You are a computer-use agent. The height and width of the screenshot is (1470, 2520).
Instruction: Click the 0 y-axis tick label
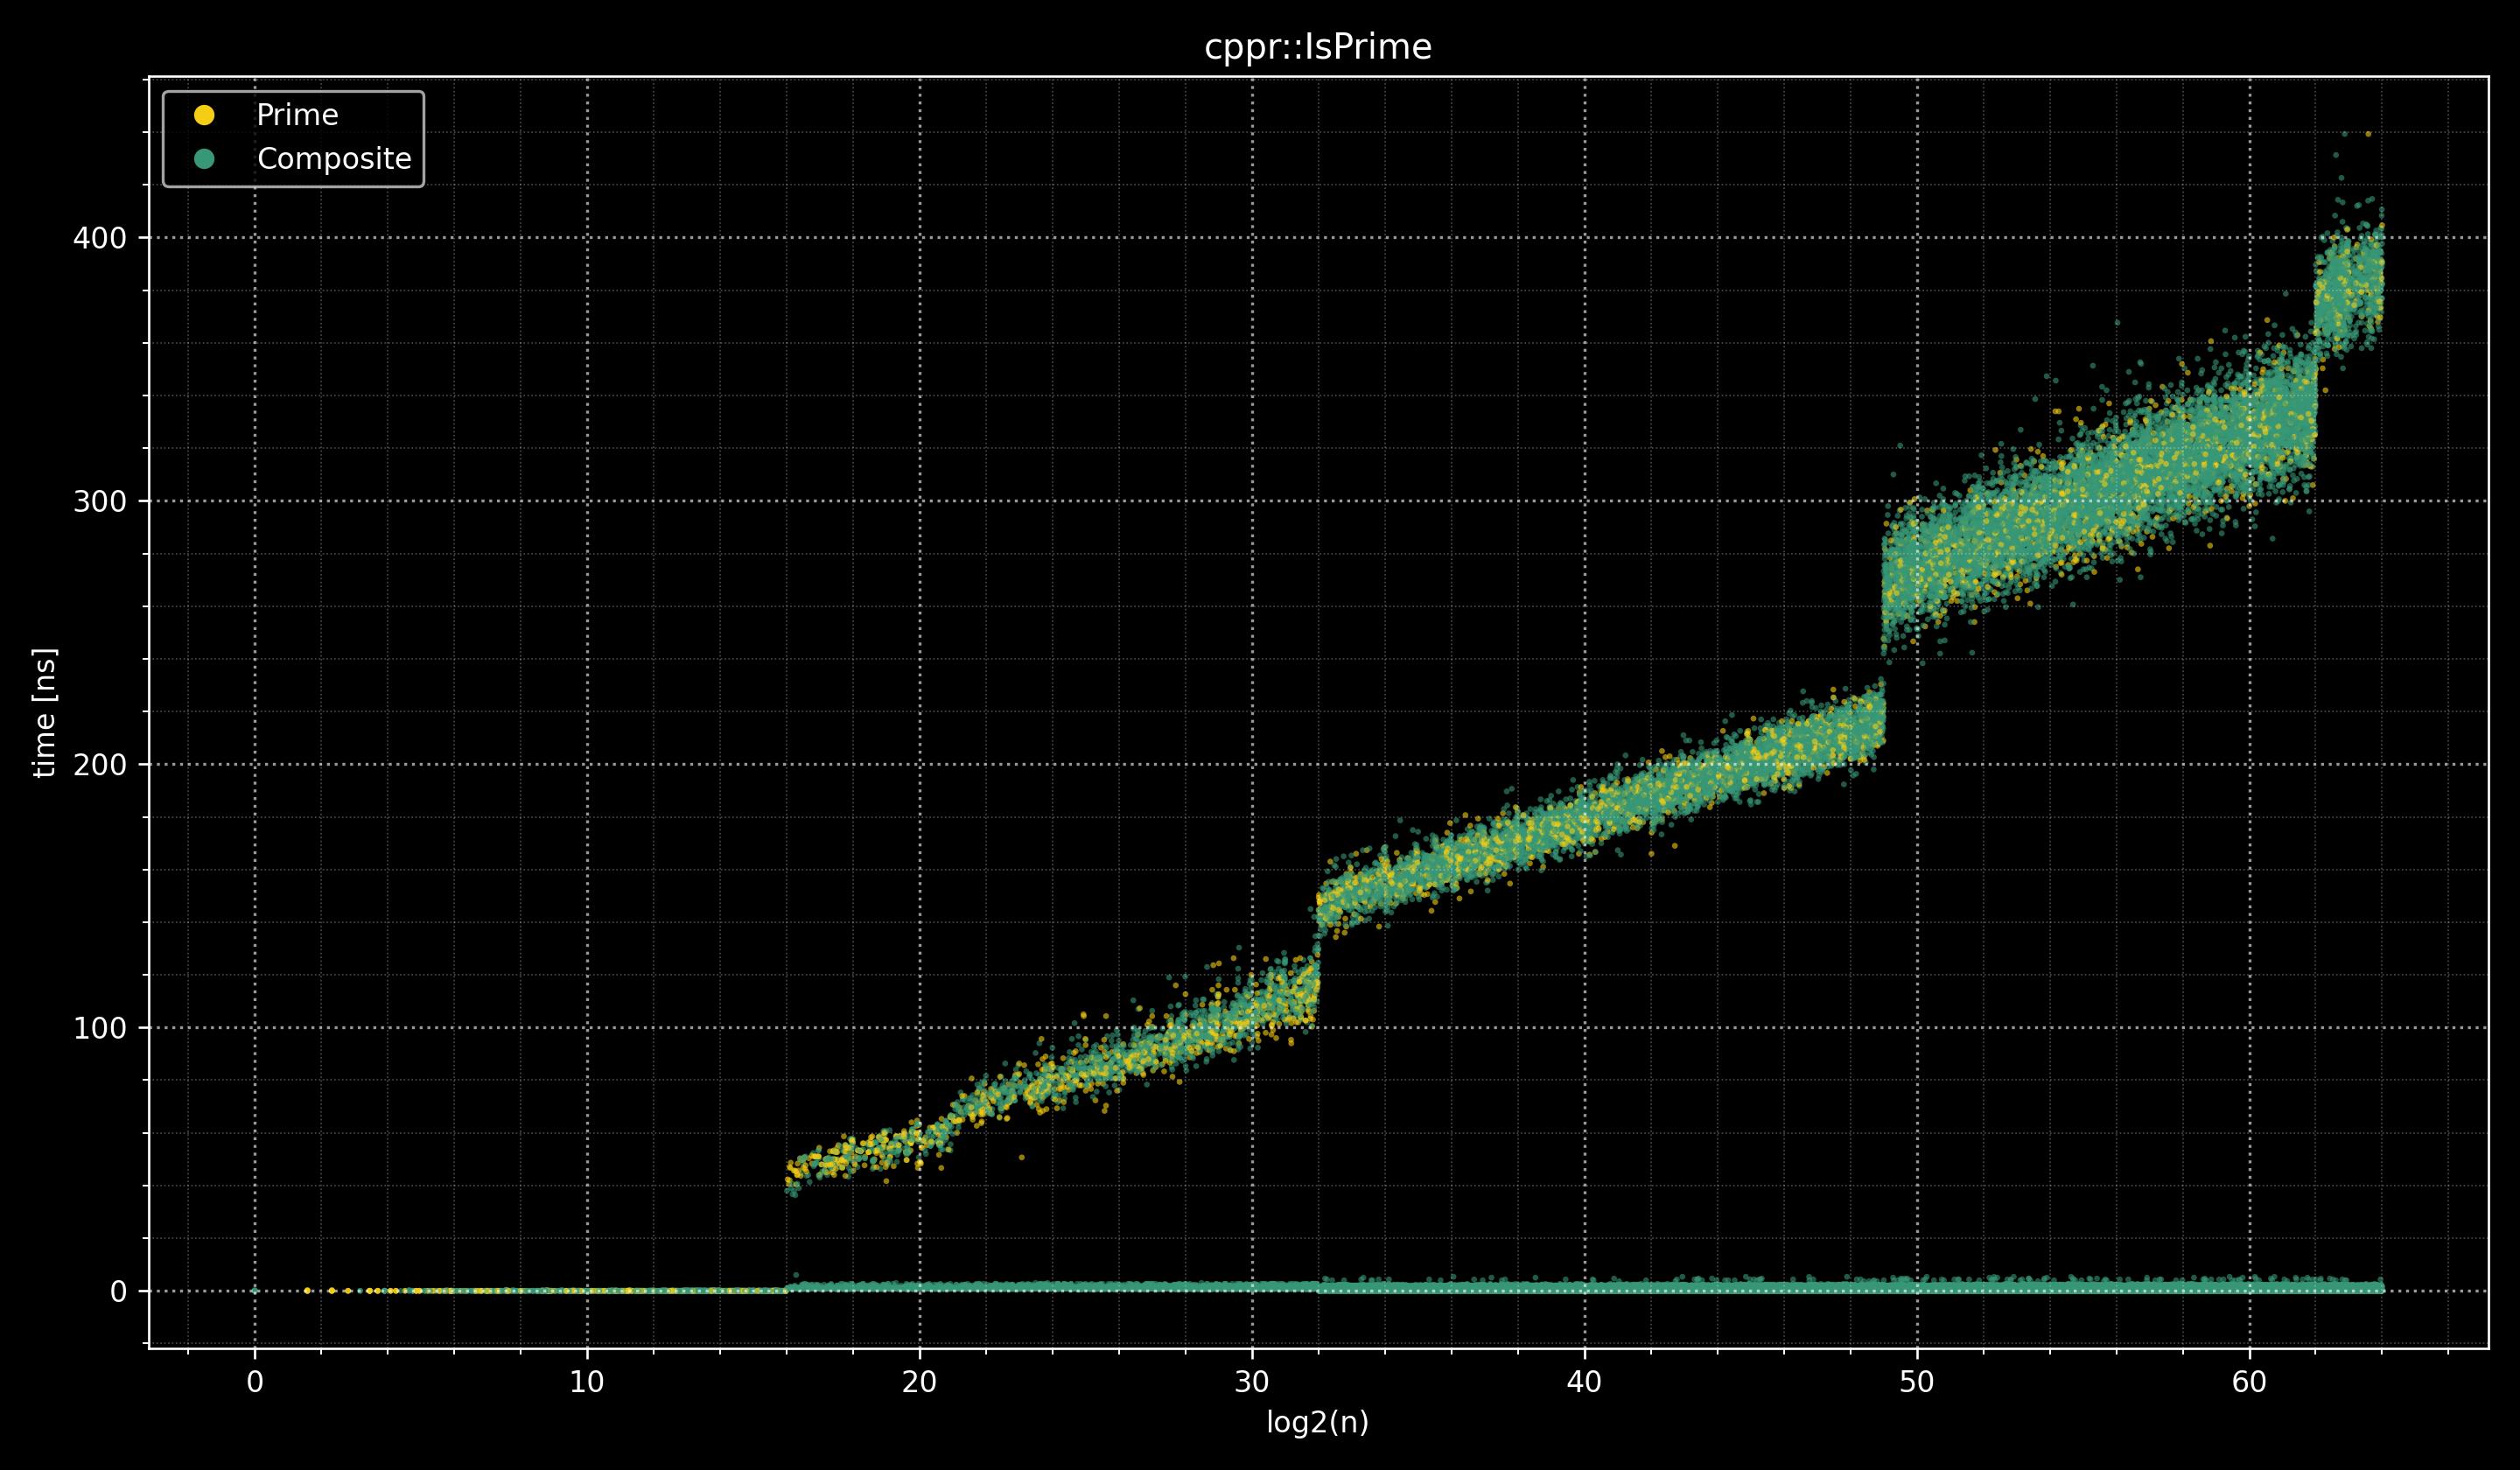(118, 1291)
